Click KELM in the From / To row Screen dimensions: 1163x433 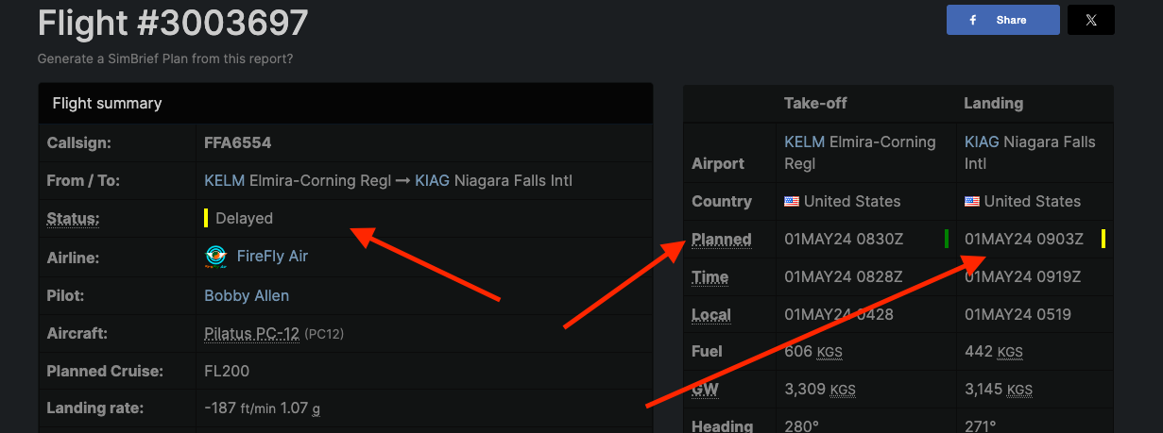click(x=224, y=180)
